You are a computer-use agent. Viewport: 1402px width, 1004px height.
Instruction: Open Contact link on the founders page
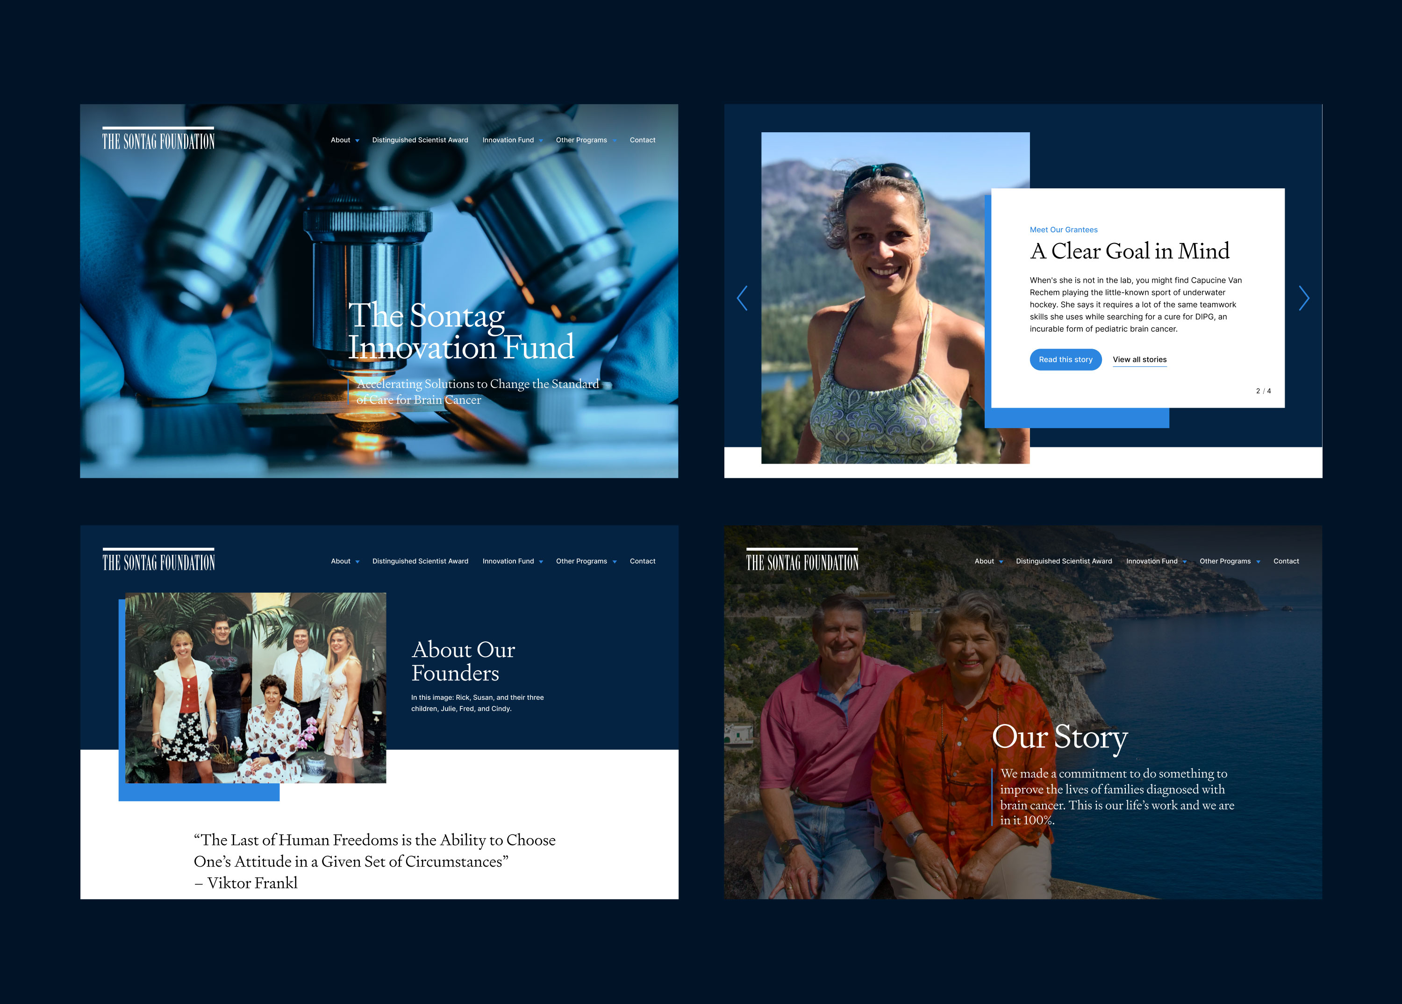[x=642, y=561]
